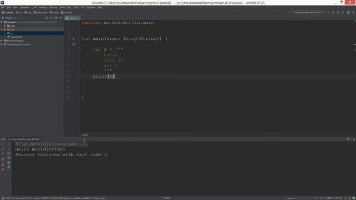The width and height of the screenshot is (356, 200).
Task: Click the package keyword on line 1
Action: [91, 23]
